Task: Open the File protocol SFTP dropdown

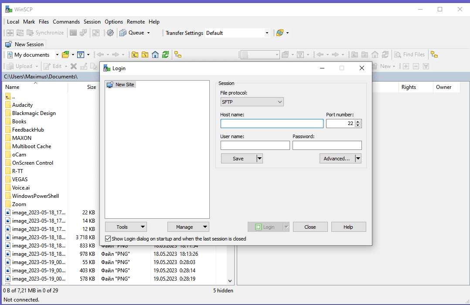Action: 252,102
